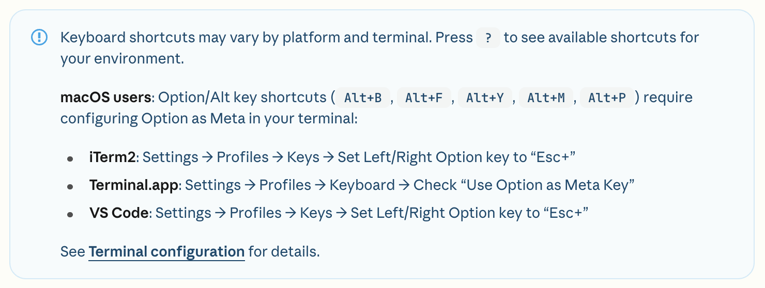The width and height of the screenshot is (765, 288).
Task: Click "Keyboard" in the Terminal.app instructions
Action: pos(362,185)
